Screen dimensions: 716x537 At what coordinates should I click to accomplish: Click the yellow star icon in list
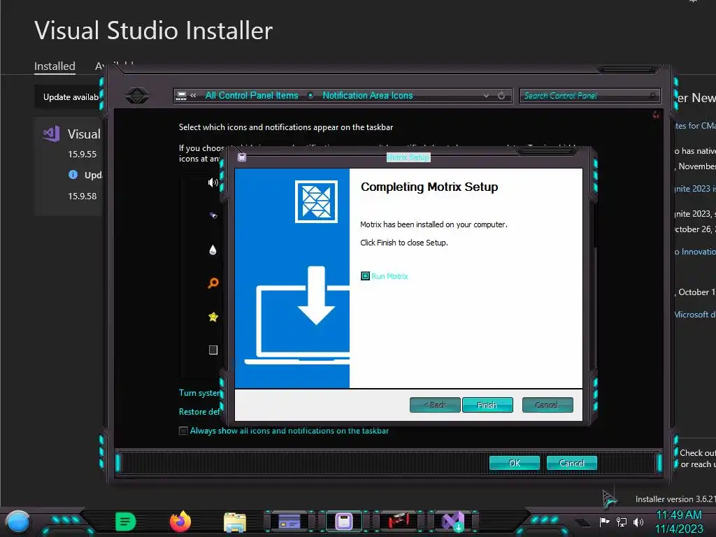(213, 317)
